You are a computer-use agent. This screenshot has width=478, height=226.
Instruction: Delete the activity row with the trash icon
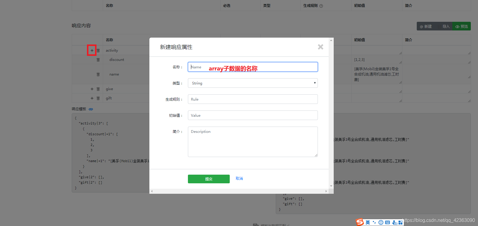98,50
